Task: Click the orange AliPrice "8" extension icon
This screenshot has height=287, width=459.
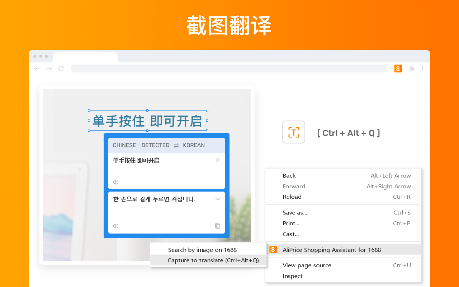Action: (x=398, y=68)
